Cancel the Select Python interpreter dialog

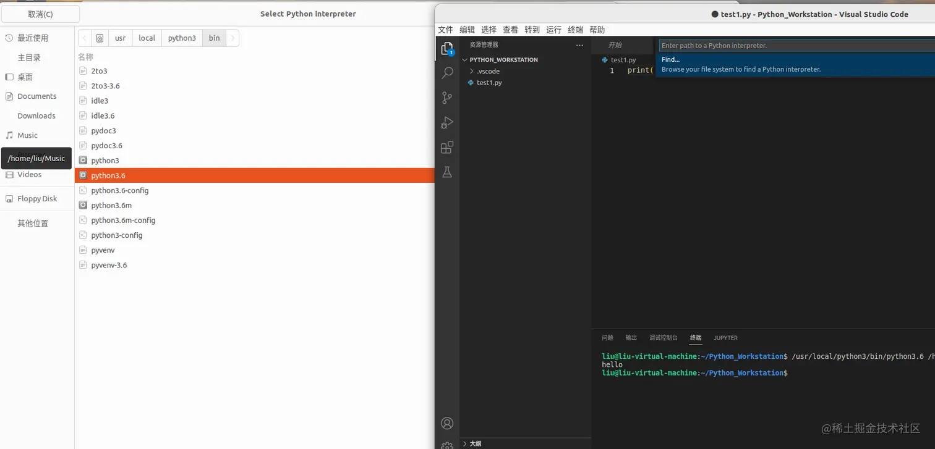click(x=40, y=14)
